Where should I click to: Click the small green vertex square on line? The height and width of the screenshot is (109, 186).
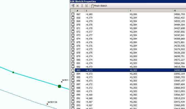pos(13,72)
